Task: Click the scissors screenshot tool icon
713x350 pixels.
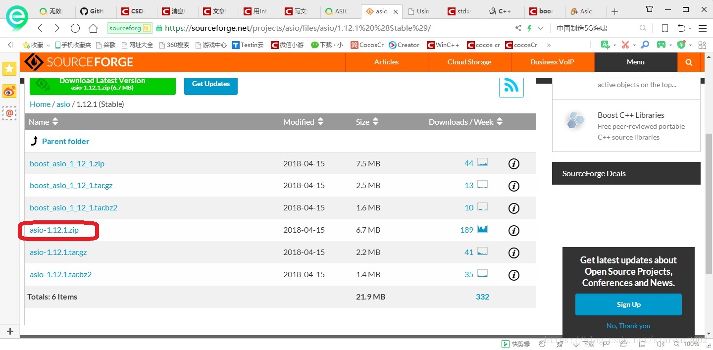Action: point(625,45)
